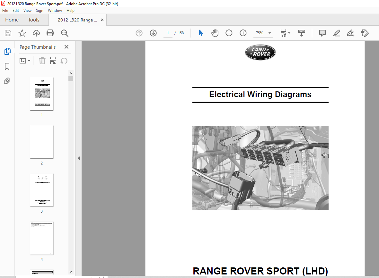
Task: Open the thumbnails options dropdown menu
Action: pos(25,61)
